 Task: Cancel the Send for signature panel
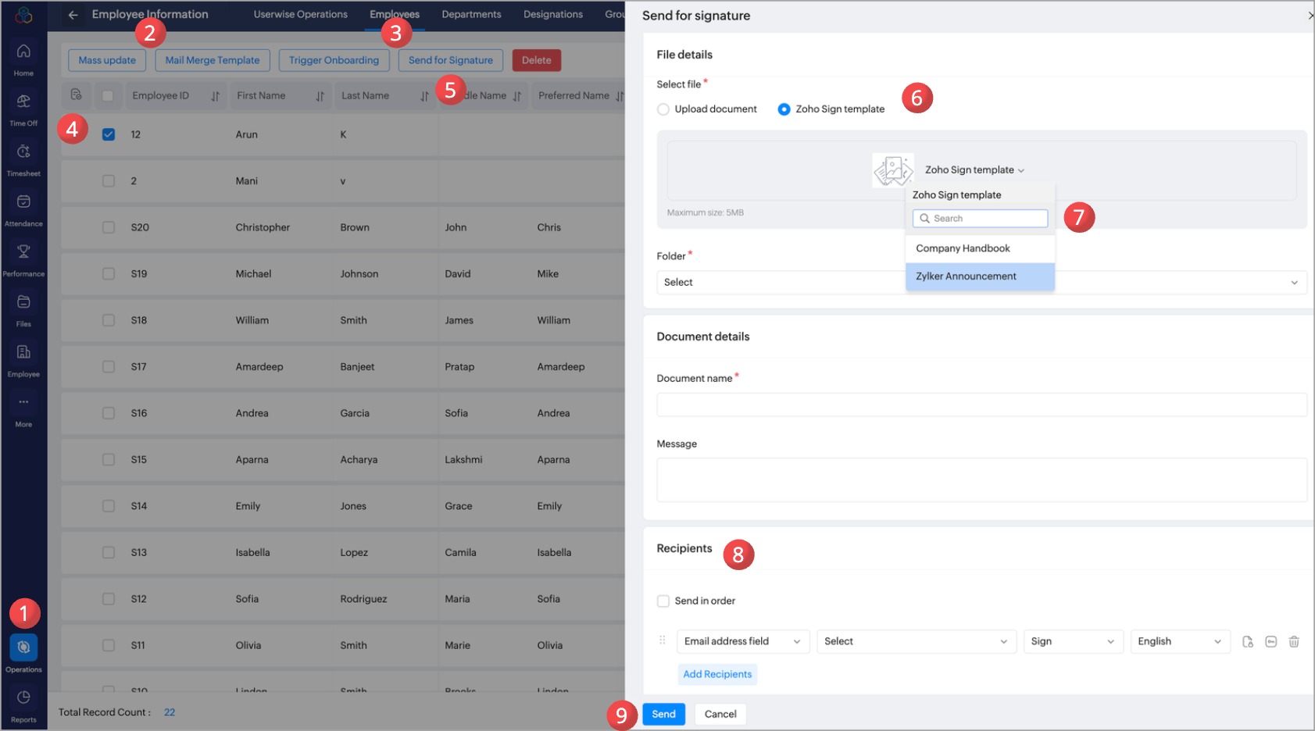[x=720, y=714]
